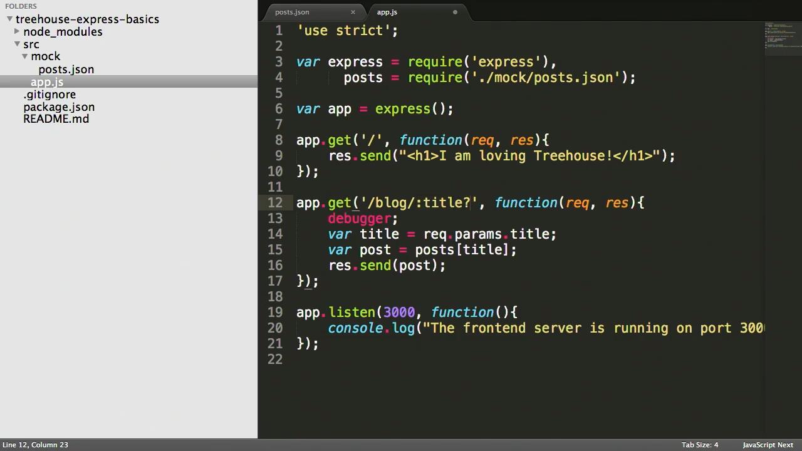Screen dimensions: 802x451
Task: Open package.json from the sidebar
Action: 59,107
